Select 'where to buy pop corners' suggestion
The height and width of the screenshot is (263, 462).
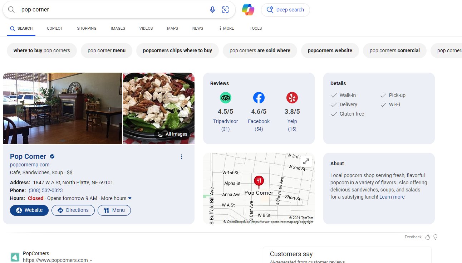(x=42, y=50)
